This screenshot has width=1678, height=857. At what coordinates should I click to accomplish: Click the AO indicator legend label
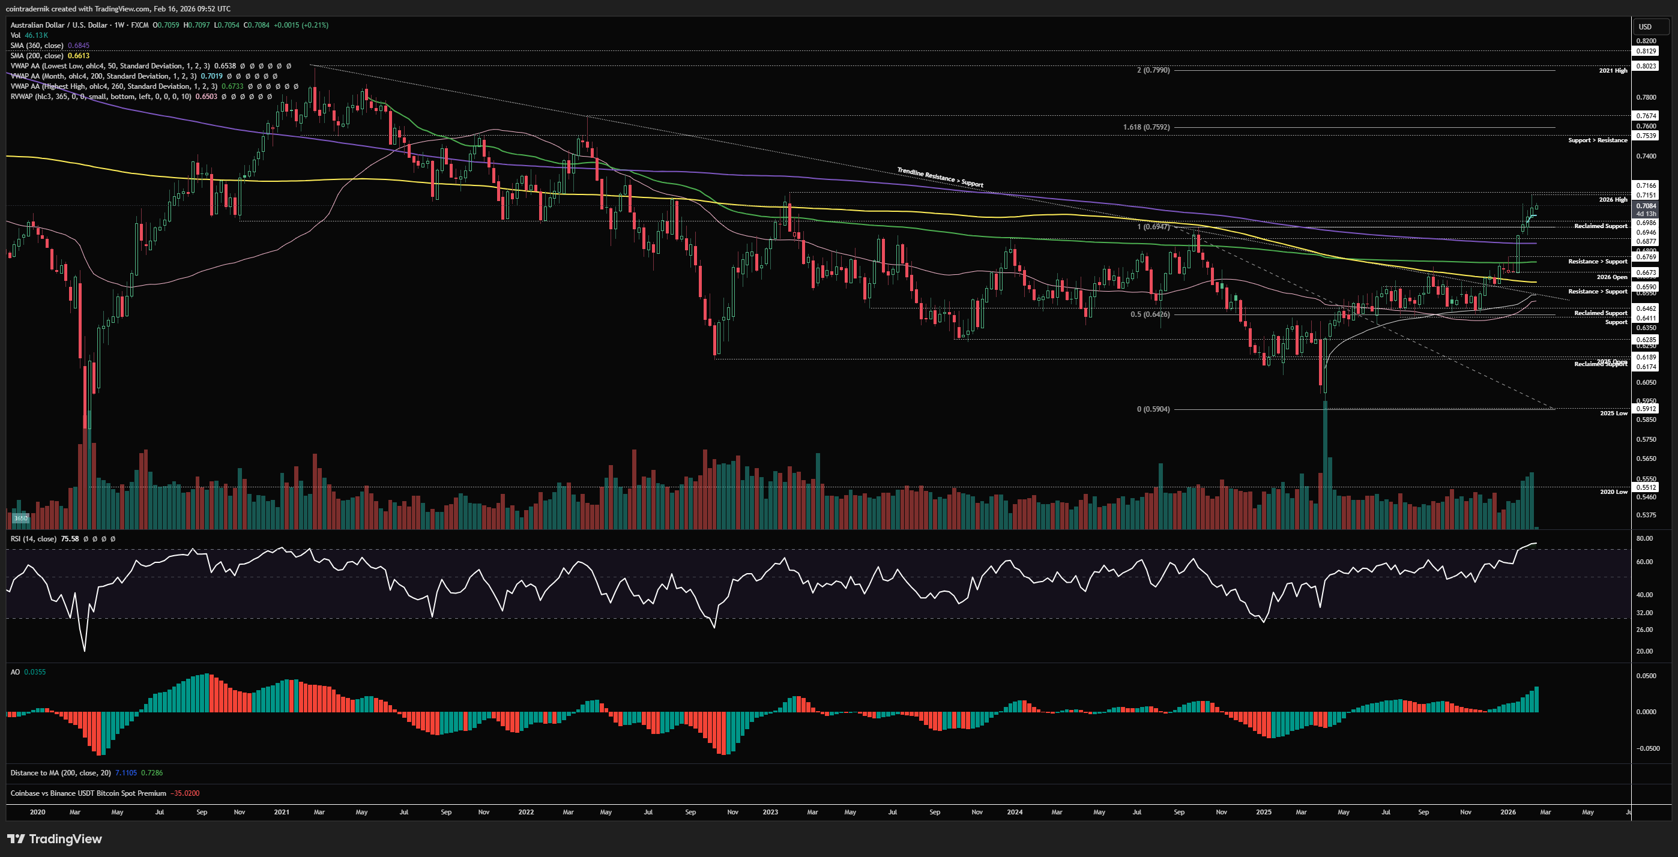tap(16, 672)
